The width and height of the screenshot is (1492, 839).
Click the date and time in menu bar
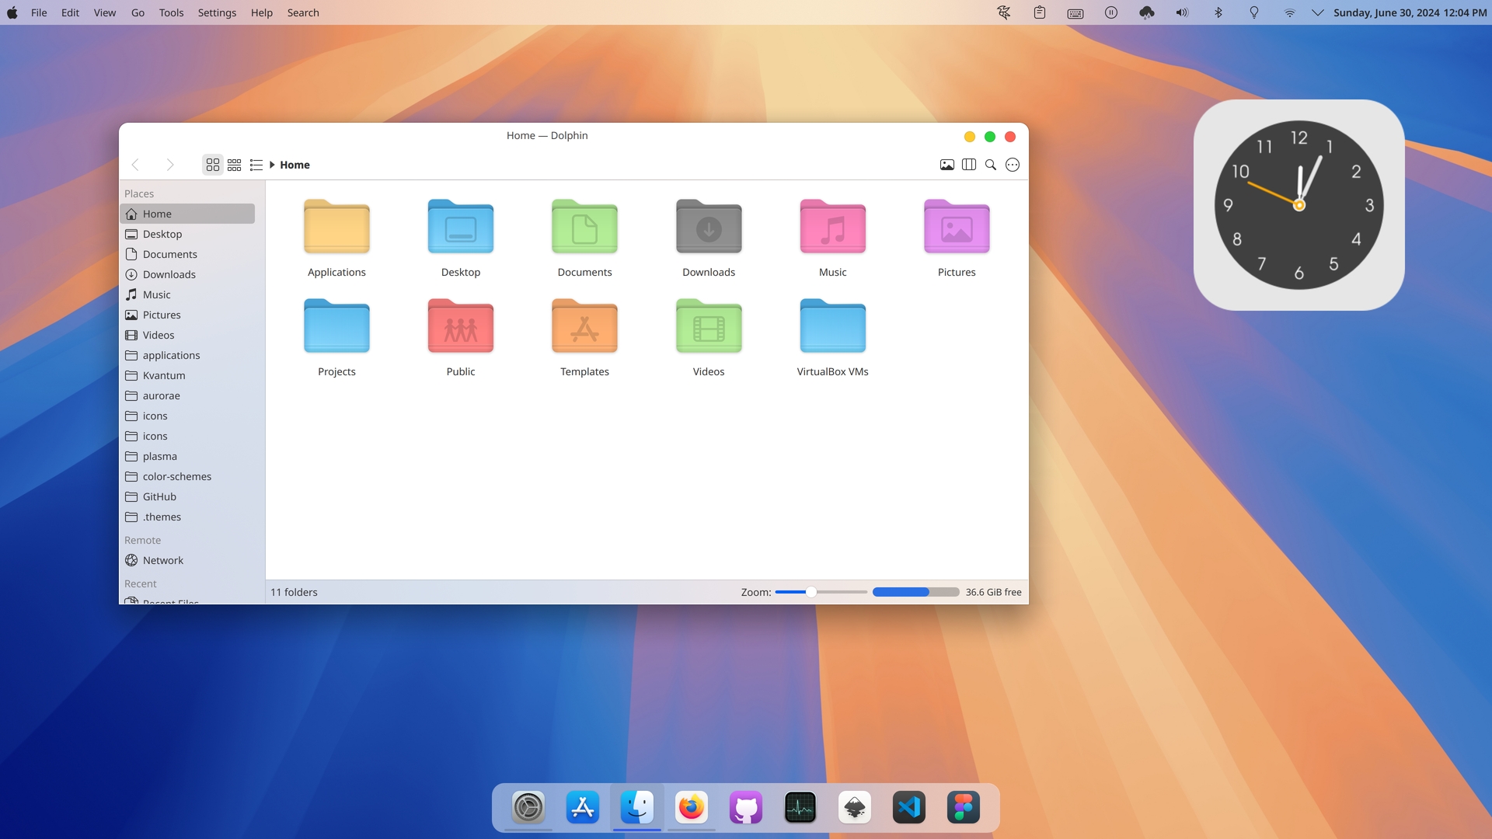point(1410,12)
